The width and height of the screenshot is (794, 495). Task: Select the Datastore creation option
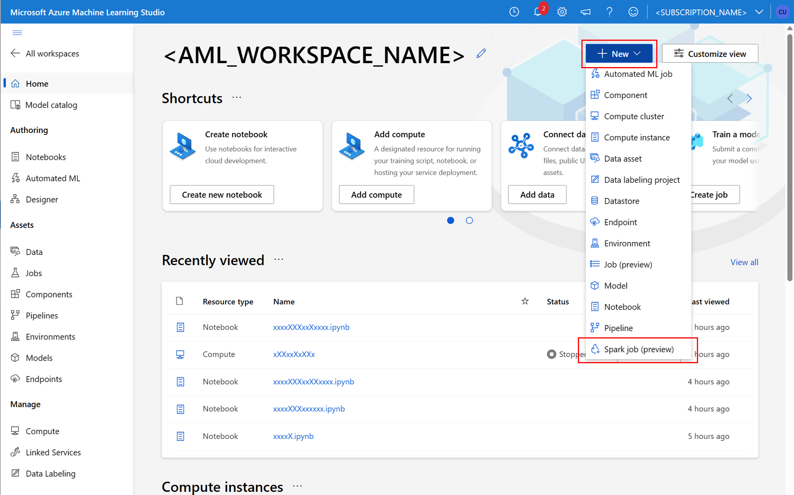tap(622, 201)
